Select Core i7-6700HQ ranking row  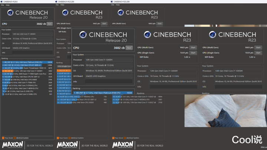[x=27, y=85]
